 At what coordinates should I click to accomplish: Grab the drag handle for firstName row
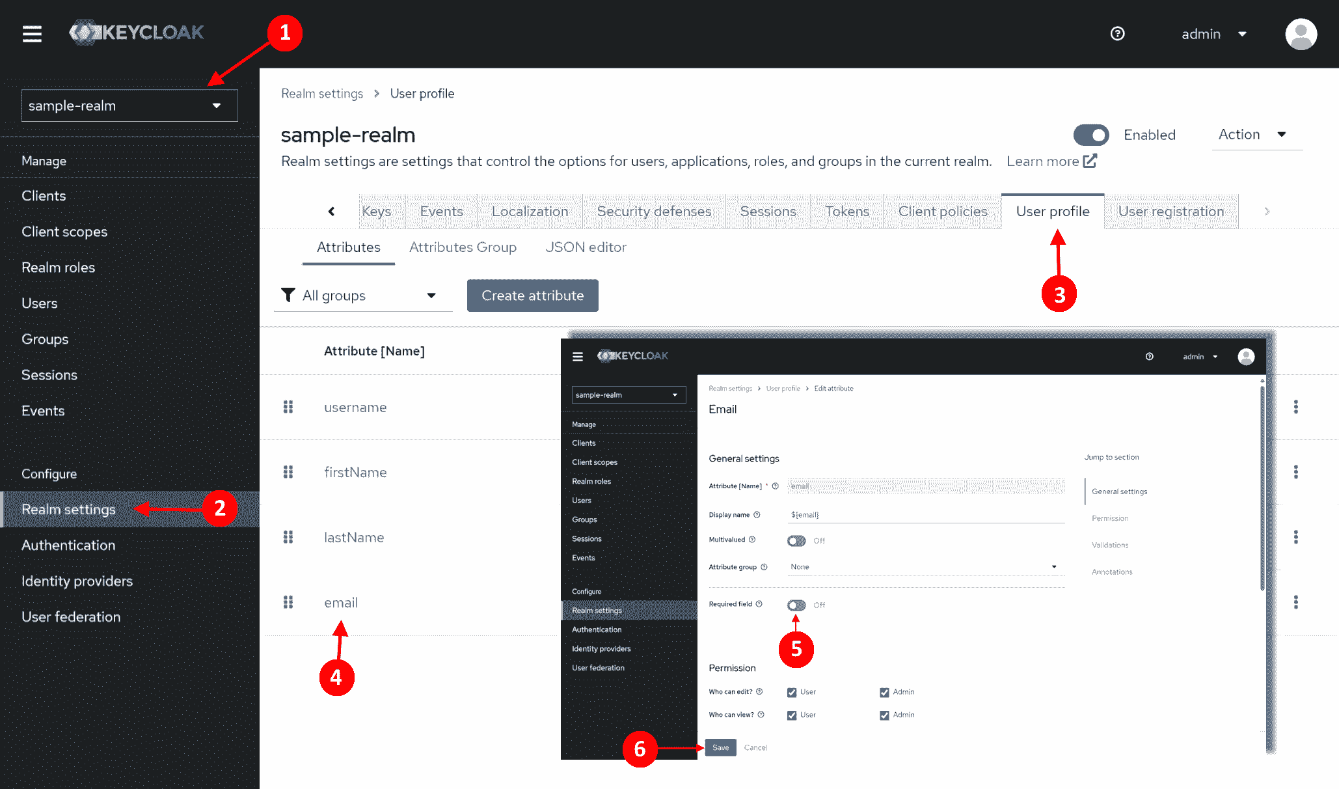coord(288,472)
